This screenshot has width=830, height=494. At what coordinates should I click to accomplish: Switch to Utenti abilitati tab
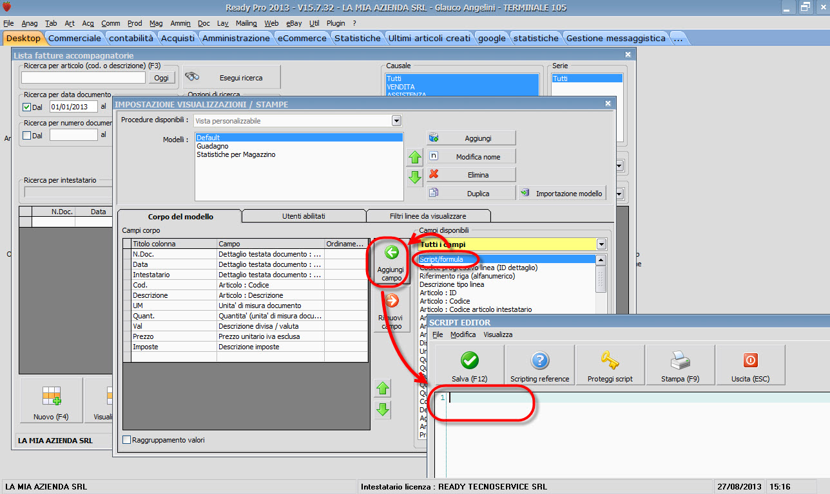coord(303,216)
